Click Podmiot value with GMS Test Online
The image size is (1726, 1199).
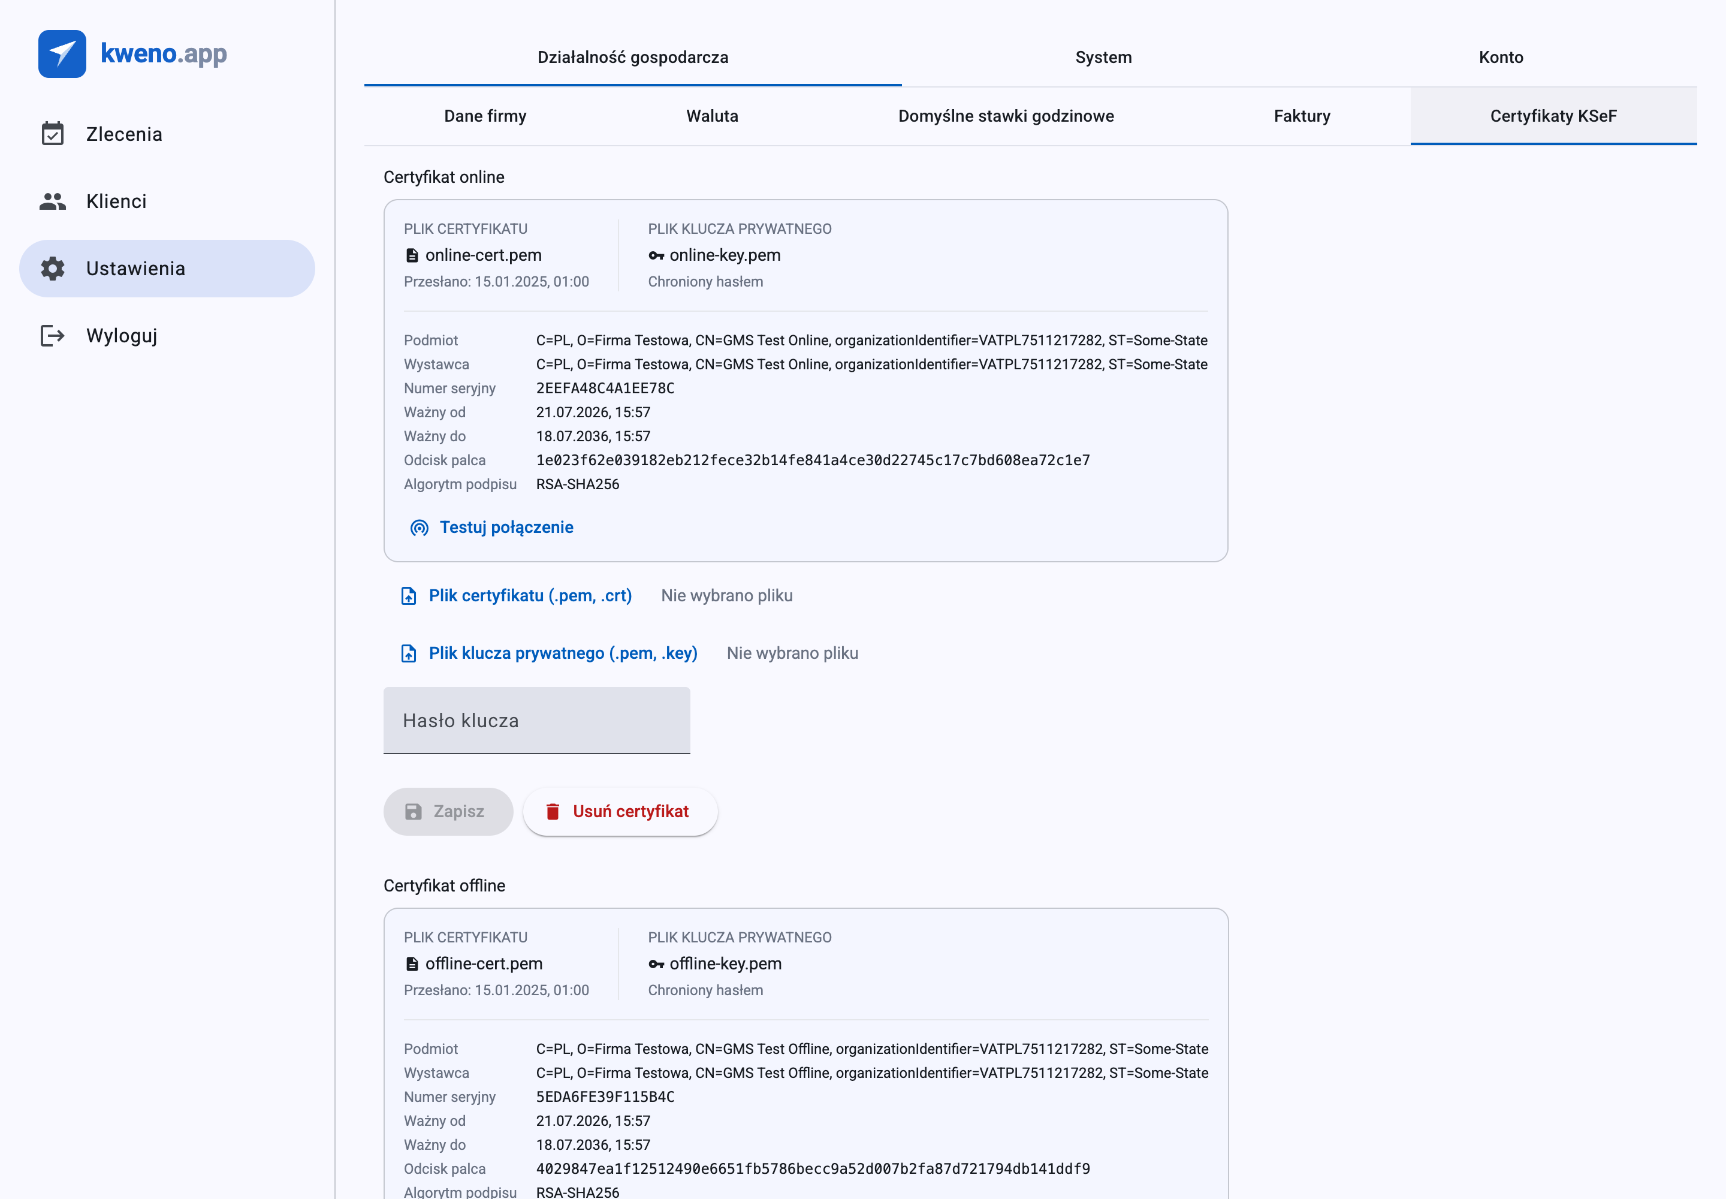(x=872, y=341)
